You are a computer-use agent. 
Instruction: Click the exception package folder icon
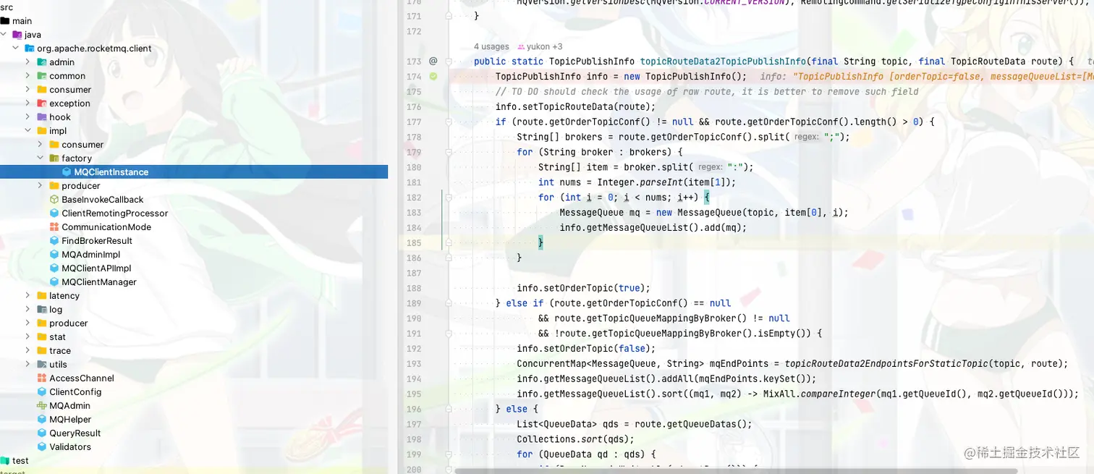point(42,103)
